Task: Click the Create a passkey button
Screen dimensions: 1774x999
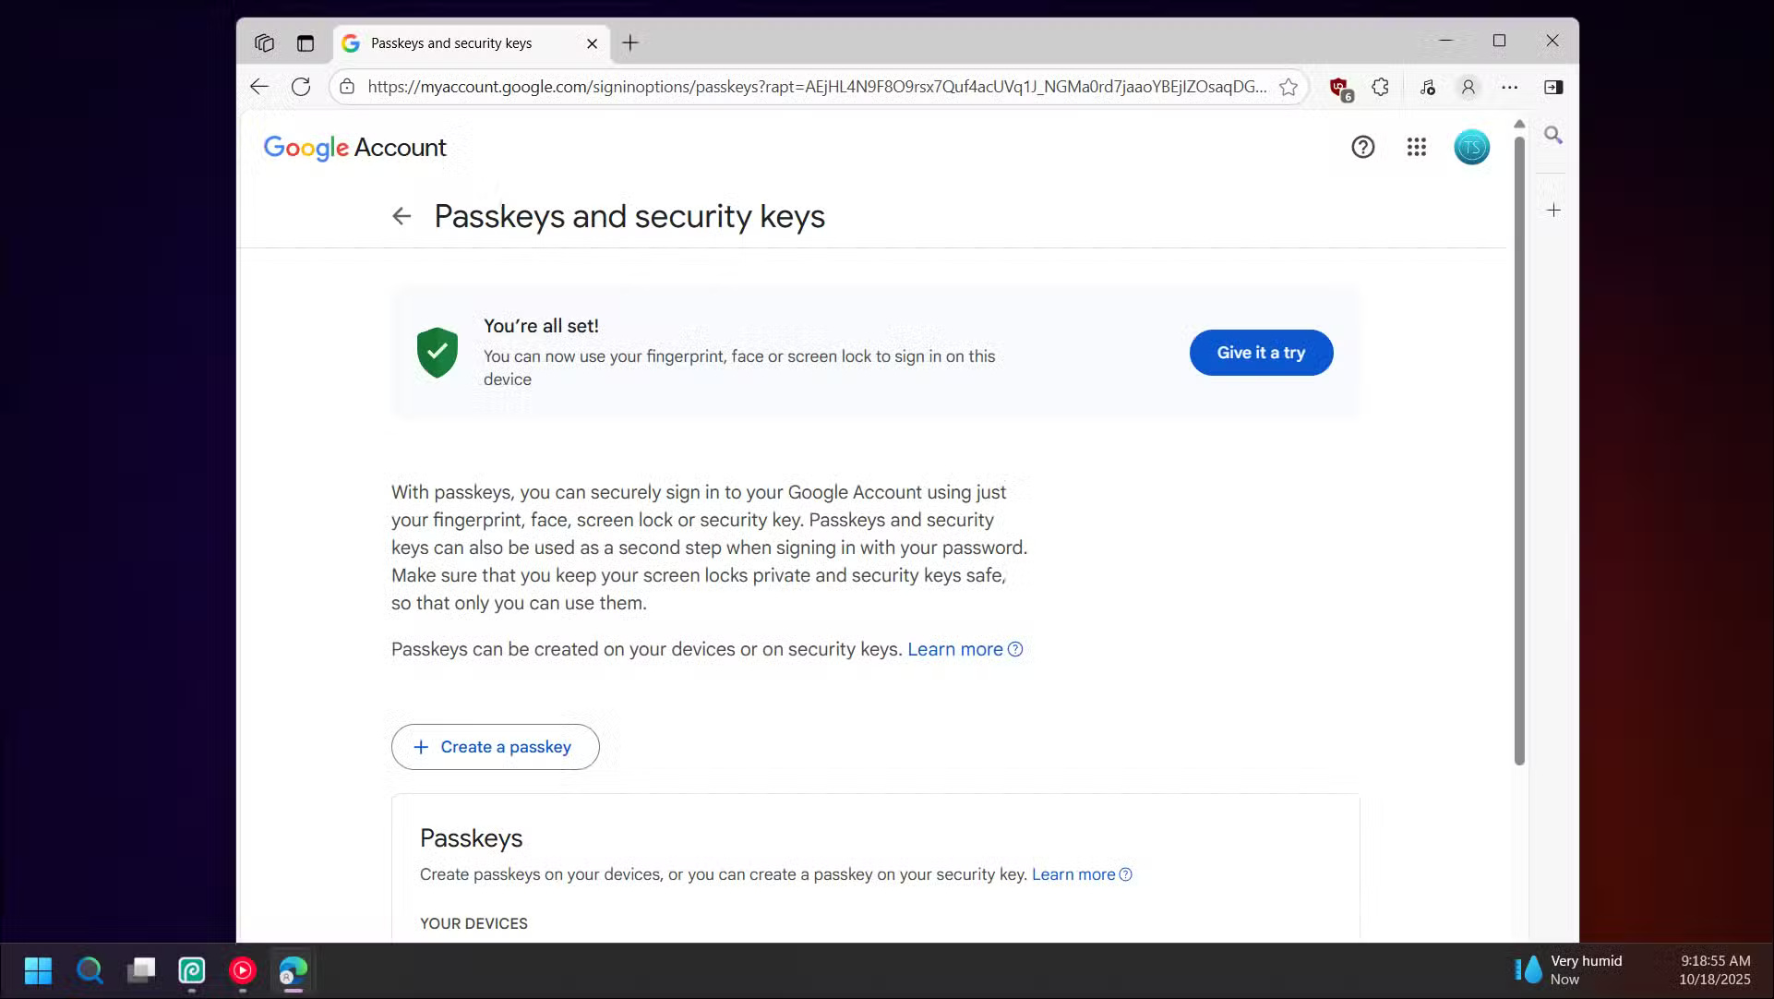Action: [x=495, y=746]
